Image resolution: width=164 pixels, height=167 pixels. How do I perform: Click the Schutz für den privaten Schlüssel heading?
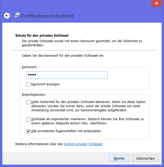pyautogui.click(x=42, y=35)
